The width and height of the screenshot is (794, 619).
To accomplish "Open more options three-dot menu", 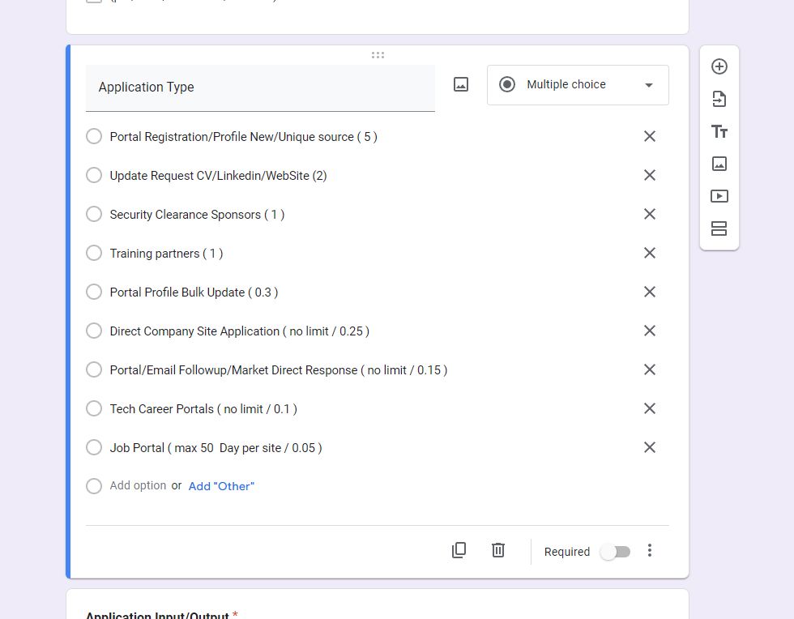I will tap(650, 551).
